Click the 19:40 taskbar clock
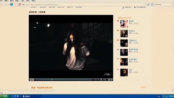The width and height of the screenshot is (174, 98). pyautogui.click(x=171, y=96)
